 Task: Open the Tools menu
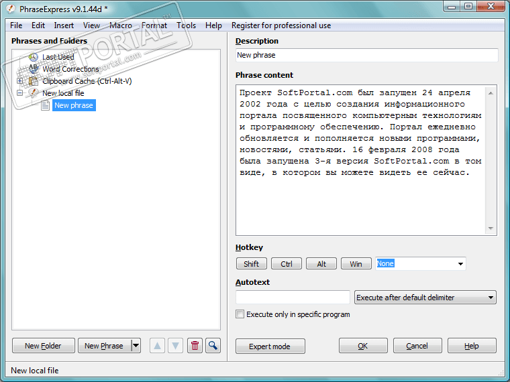click(x=186, y=25)
